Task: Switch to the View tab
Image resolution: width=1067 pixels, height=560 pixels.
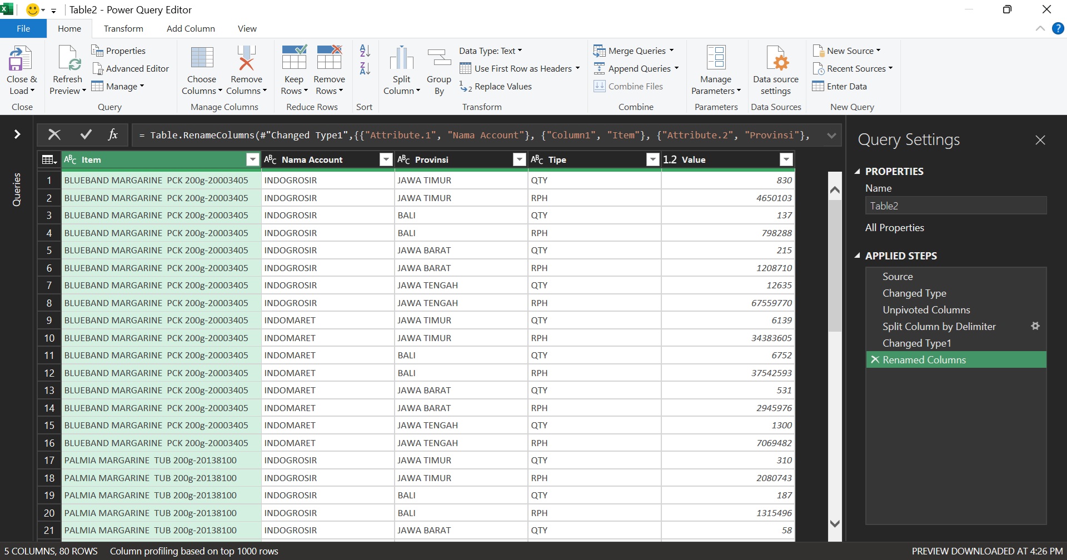Action: 247,29
